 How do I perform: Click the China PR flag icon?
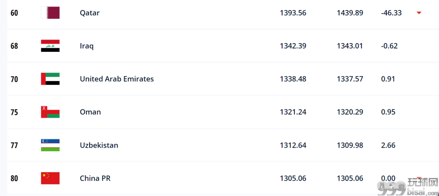click(50, 178)
